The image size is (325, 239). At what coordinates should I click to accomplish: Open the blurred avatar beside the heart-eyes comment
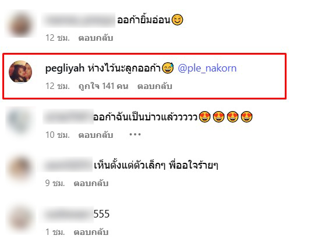(x=20, y=121)
